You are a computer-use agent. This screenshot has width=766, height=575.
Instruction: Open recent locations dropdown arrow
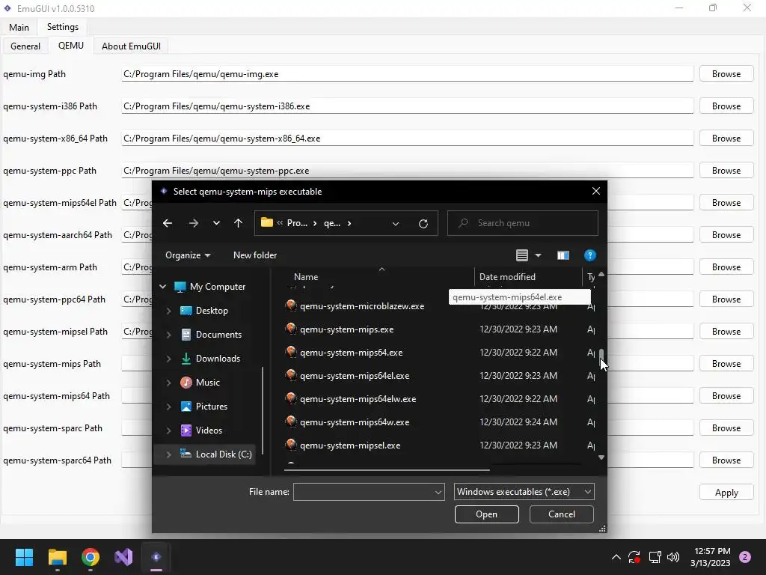click(216, 223)
